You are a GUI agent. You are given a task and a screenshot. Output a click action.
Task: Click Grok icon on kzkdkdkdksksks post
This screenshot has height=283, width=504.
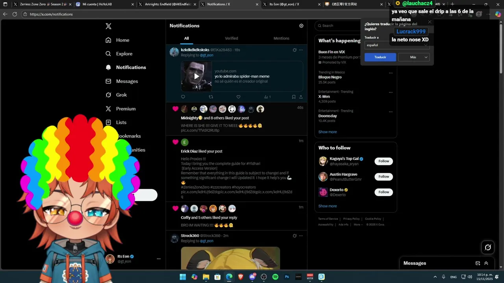[x=295, y=50]
